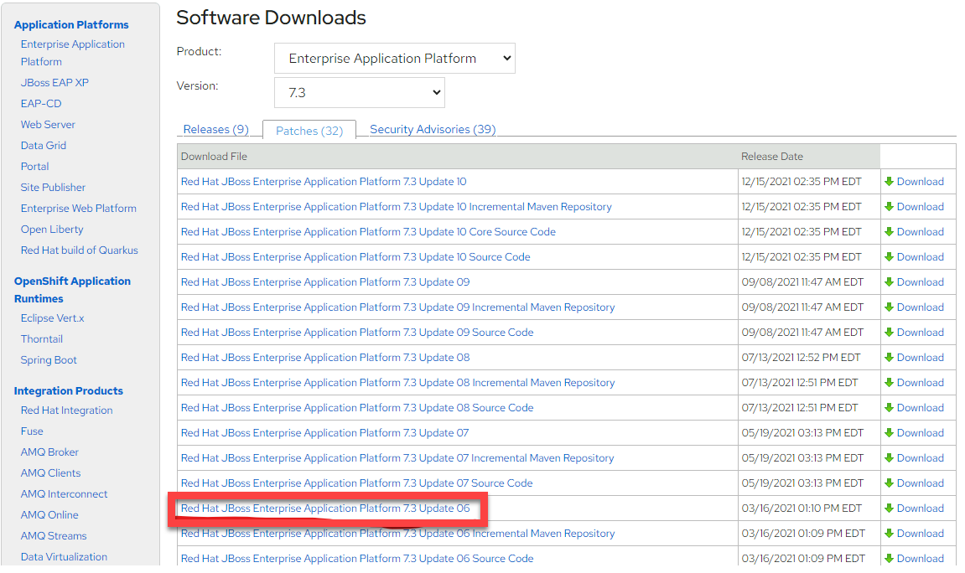Open the Update 09 patch file link

click(325, 282)
